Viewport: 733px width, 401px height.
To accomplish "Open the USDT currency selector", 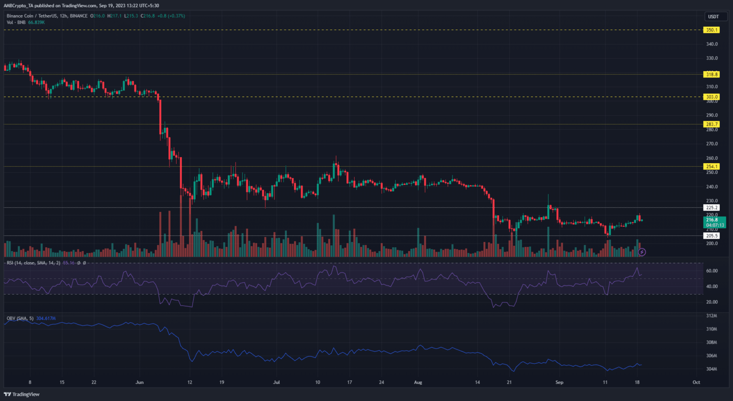I will [x=713, y=17].
